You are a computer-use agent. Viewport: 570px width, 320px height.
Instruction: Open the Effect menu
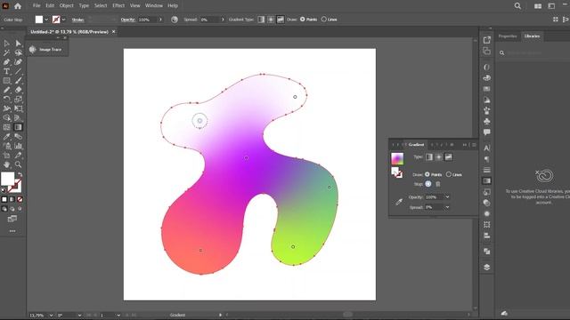(x=118, y=6)
